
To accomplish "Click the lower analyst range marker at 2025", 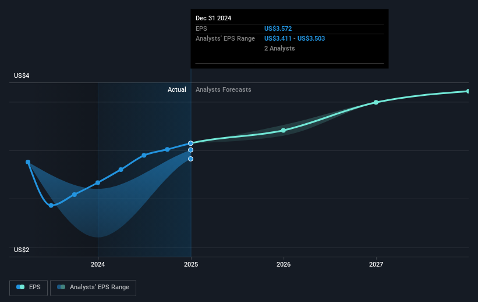I will pos(190,159).
